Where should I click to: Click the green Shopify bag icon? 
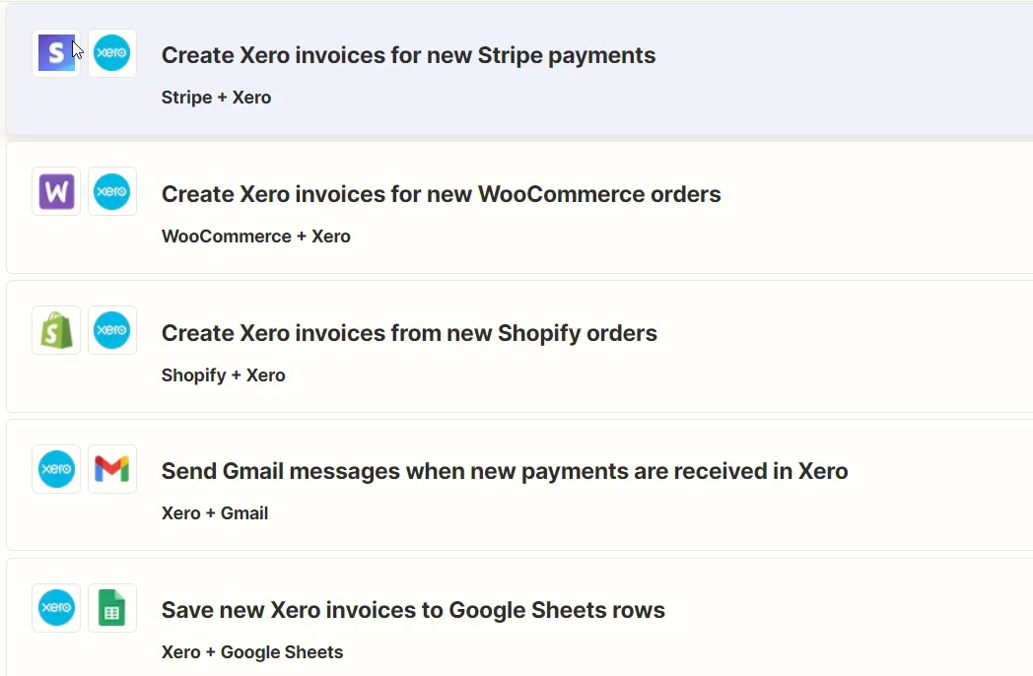tap(56, 330)
